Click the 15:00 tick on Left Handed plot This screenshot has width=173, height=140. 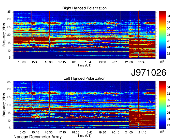pyautogui.click(x=22, y=132)
